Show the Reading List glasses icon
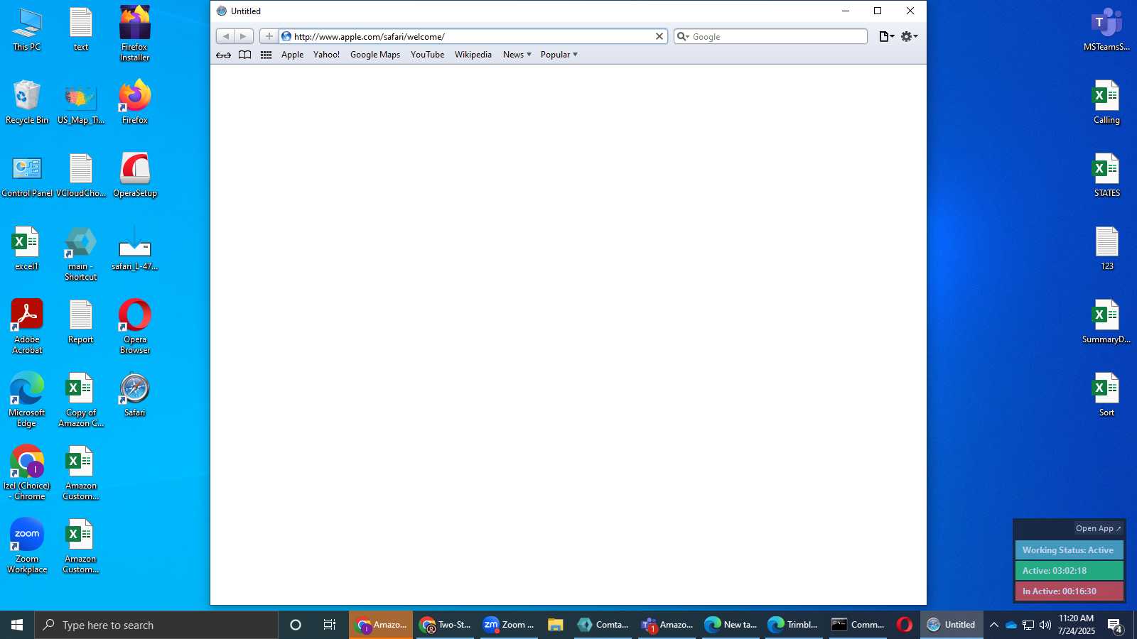The height and width of the screenshot is (639, 1137). coord(223,55)
